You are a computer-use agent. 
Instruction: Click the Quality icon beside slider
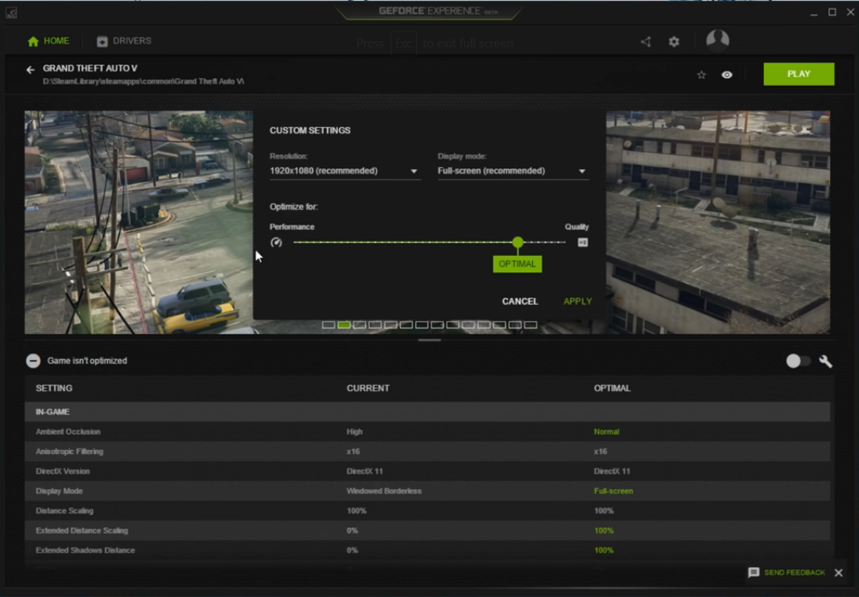click(x=583, y=242)
